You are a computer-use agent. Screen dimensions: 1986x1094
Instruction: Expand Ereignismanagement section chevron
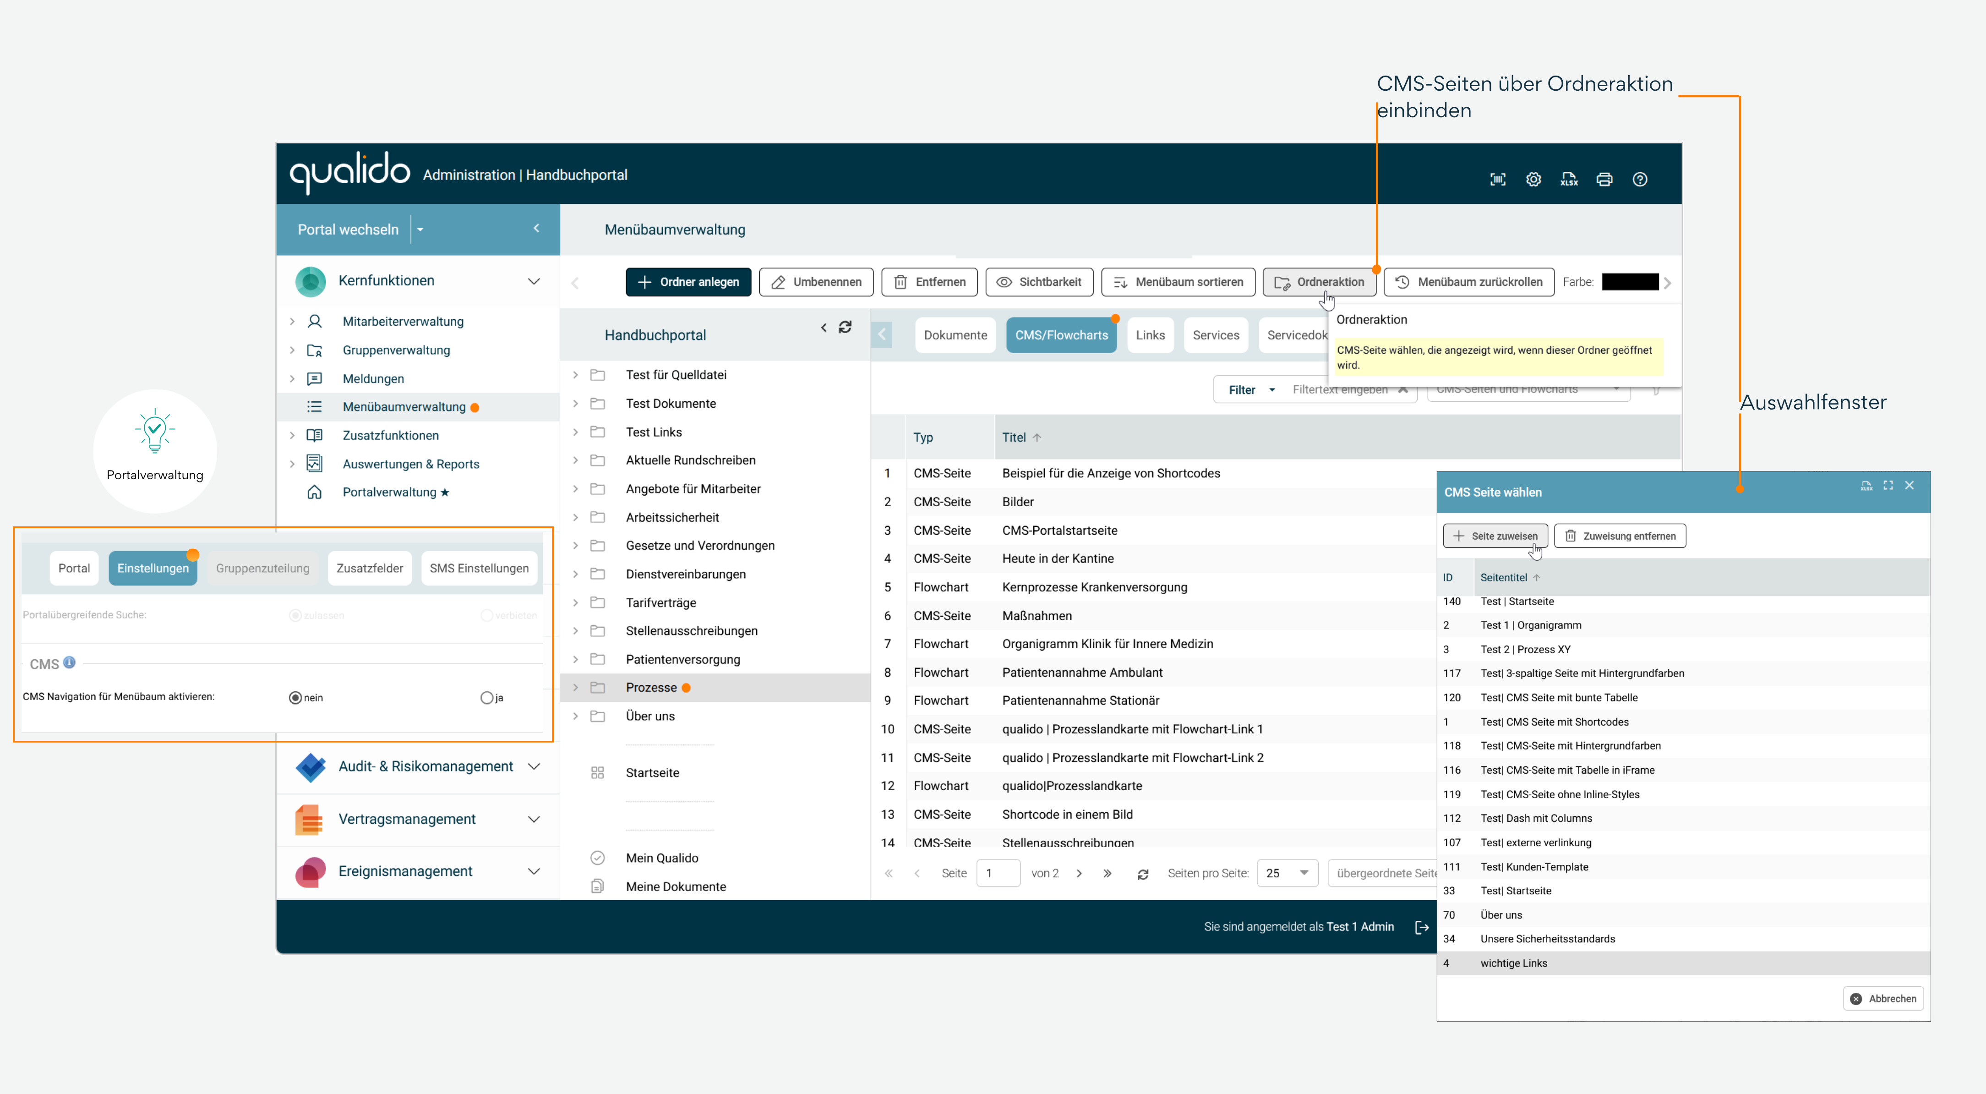(534, 872)
